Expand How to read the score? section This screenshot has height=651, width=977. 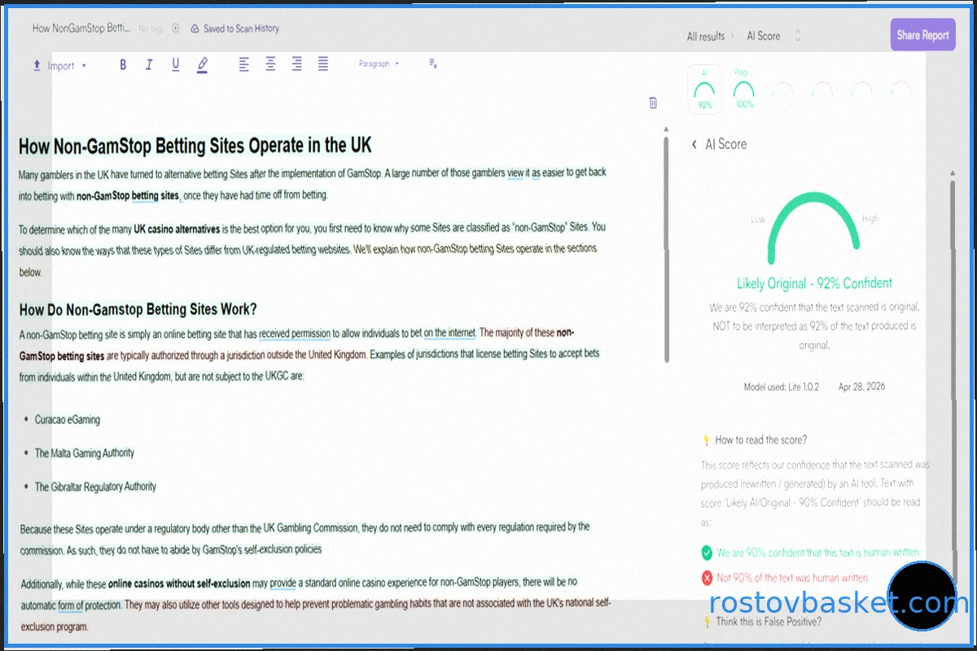760,440
